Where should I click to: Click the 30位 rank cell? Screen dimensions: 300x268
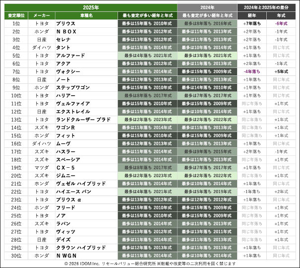pyautogui.click(x=16, y=256)
